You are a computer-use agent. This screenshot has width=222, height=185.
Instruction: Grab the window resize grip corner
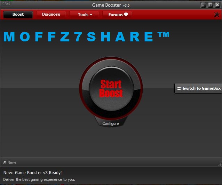pos(220,164)
